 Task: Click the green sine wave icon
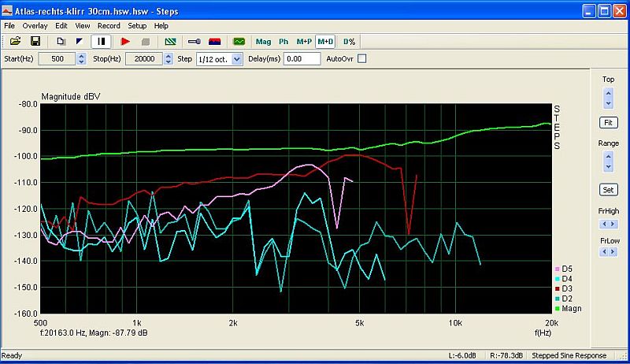[x=239, y=41]
